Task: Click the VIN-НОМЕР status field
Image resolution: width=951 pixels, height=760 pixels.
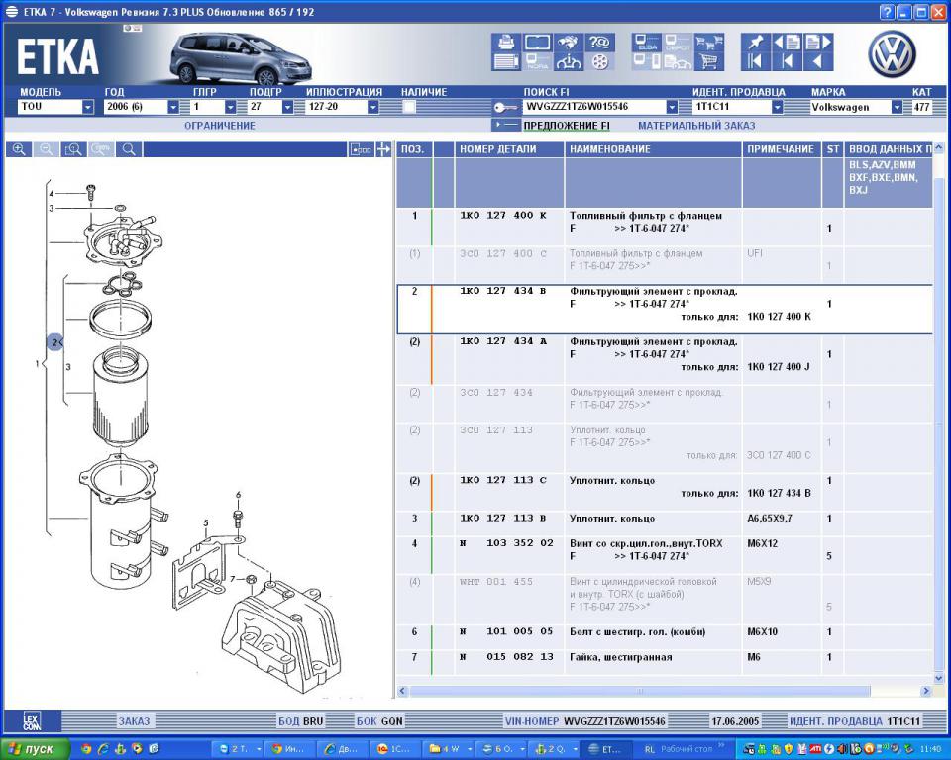Action: click(x=584, y=721)
